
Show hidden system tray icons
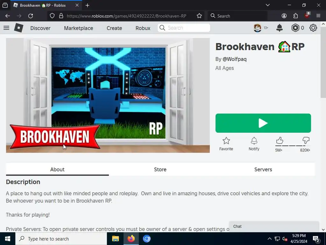tap(269, 239)
